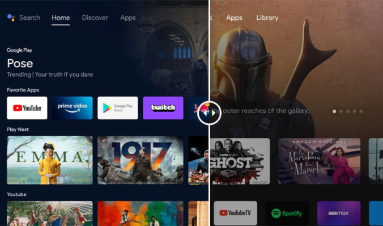Switch to the Discover tab
This screenshot has width=383, height=226.
coord(95,18)
